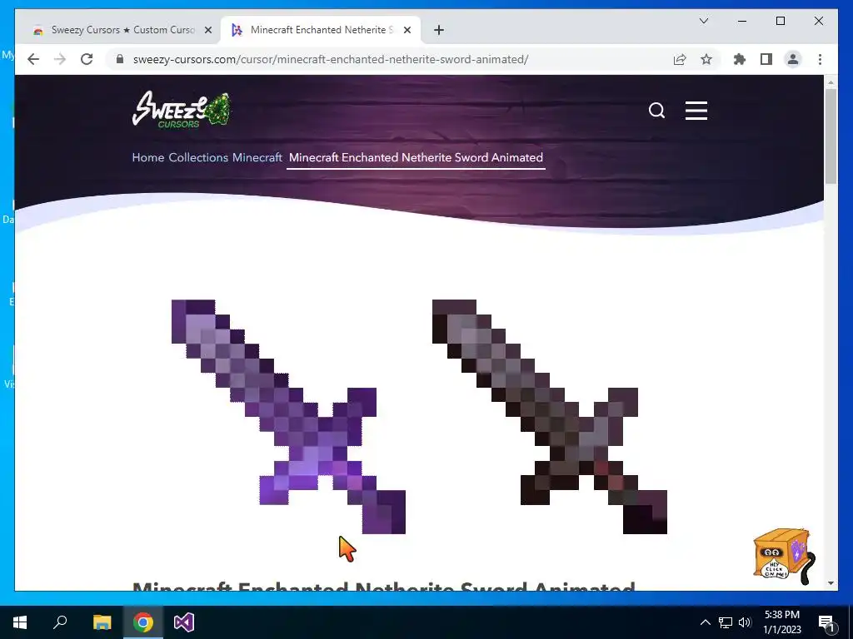Image resolution: width=853 pixels, height=639 pixels.
Task: Click the Sweezy Cursors logo
Action: tap(182, 110)
